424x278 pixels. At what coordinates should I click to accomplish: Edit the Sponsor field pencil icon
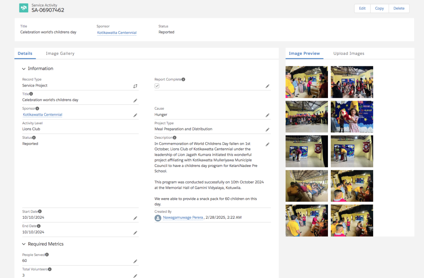(x=135, y=115)
